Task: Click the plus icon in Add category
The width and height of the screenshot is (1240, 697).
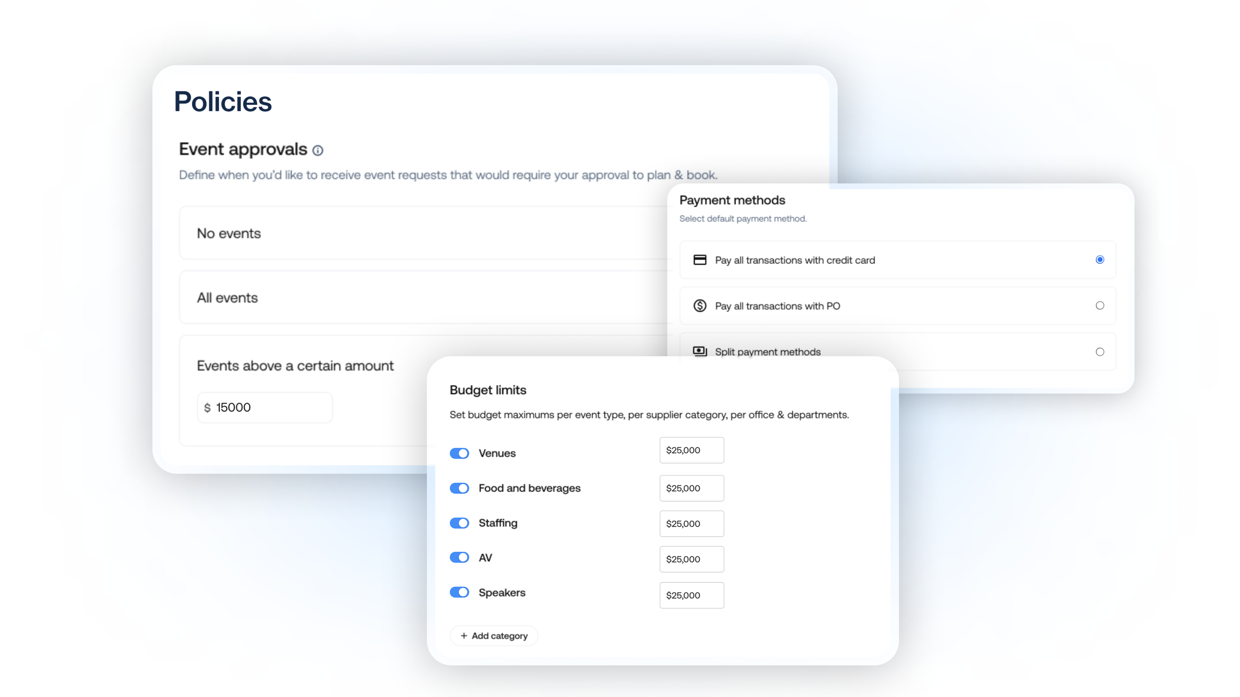Action: (x=464, y=635)
